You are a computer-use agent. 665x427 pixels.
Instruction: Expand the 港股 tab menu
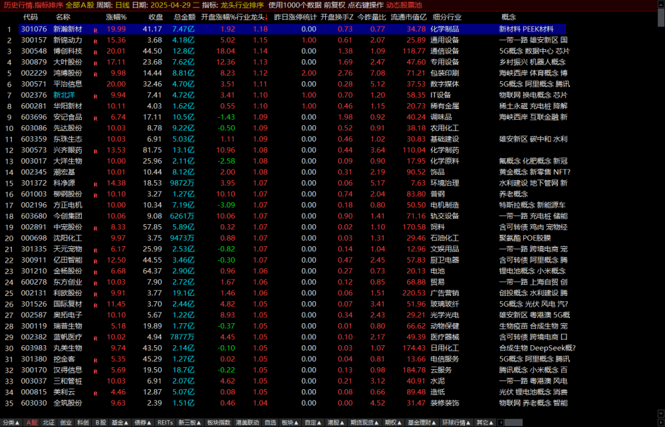pyautogui.click(x=335, y=423)
